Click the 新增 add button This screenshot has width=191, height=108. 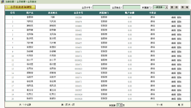point(185,7)
